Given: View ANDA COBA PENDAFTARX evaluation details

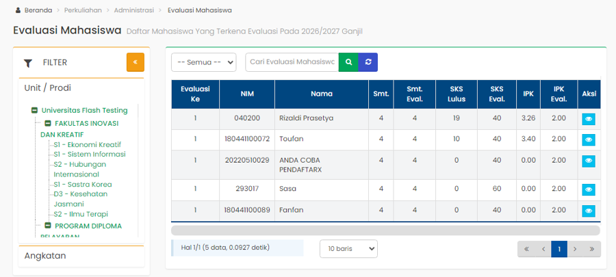Looking at the screenshot, I should coord(589,161).
